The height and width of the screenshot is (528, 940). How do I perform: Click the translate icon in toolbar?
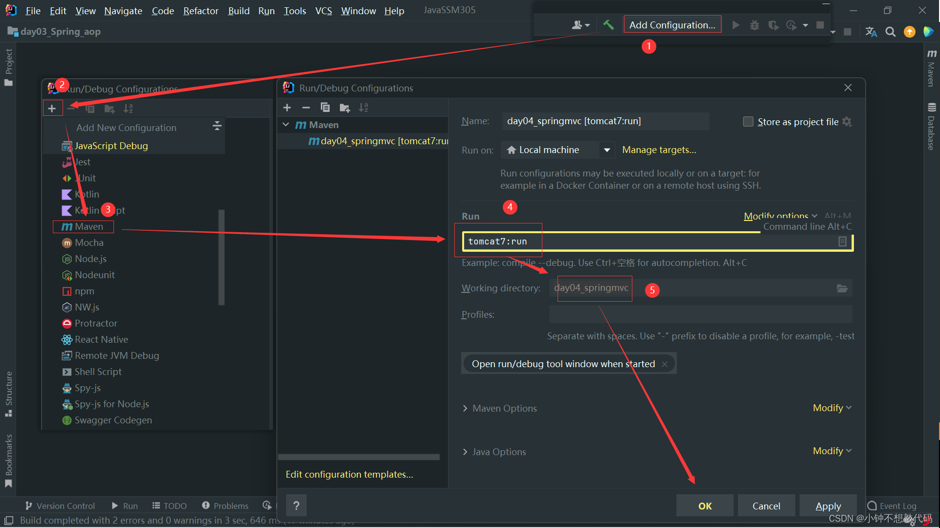pos(871,32)
